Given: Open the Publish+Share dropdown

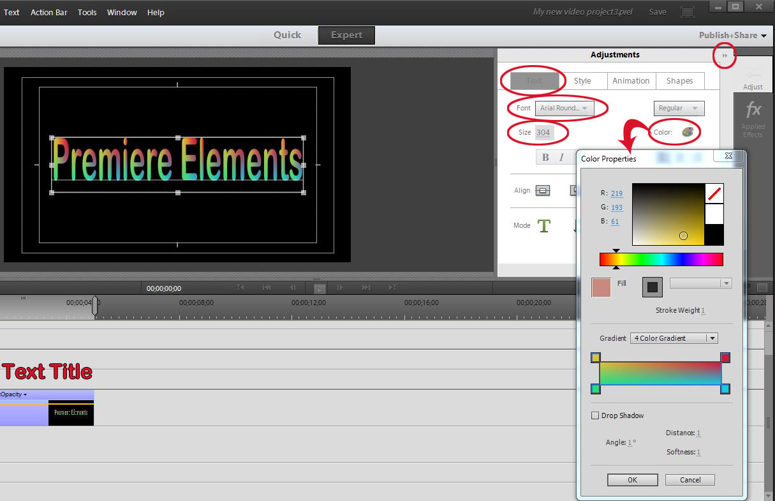Looking at the screenshot, I should point(733,36).
